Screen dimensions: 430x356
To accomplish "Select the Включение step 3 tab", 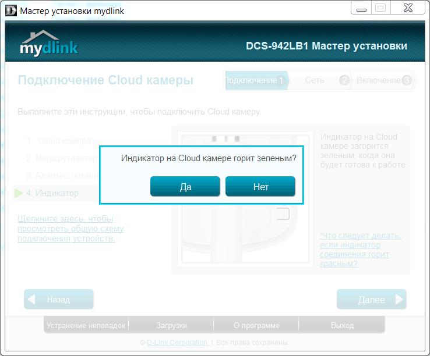I will click(x=383, y=80).
